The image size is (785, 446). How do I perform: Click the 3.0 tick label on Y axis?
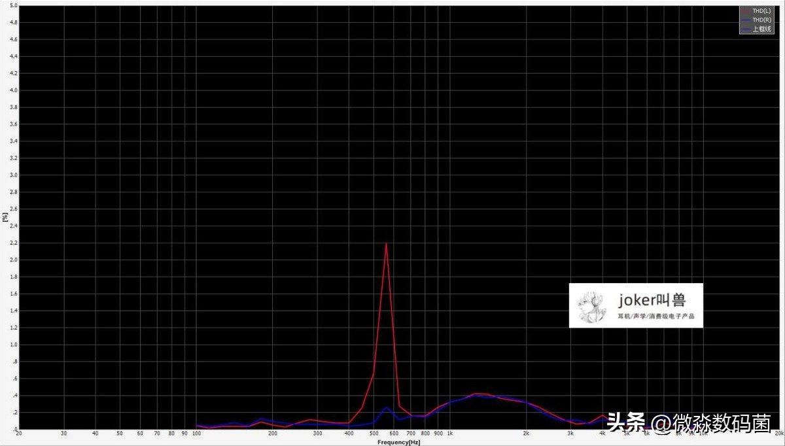(x=14, y=175)
